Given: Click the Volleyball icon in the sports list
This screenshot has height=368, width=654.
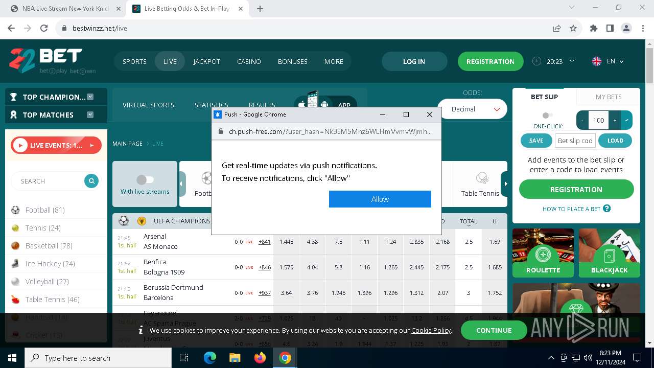Looking at the screenshot, I should coord(15,282).
